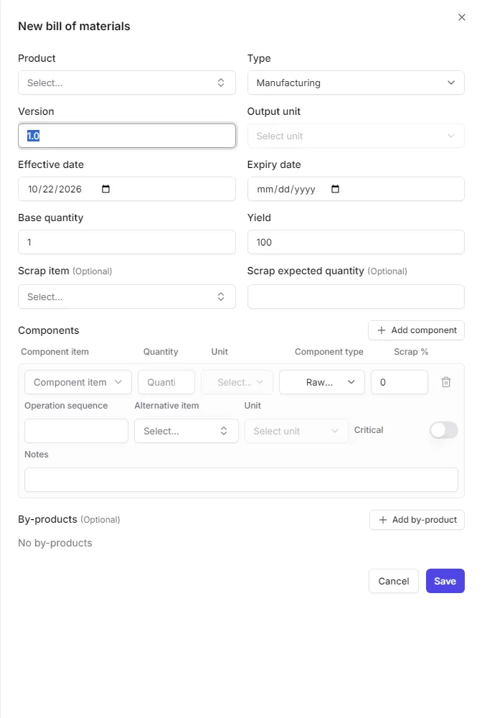Close the New bill of materials dialog
This screenshot has height=718, width=482.
(x=461, y=17)
